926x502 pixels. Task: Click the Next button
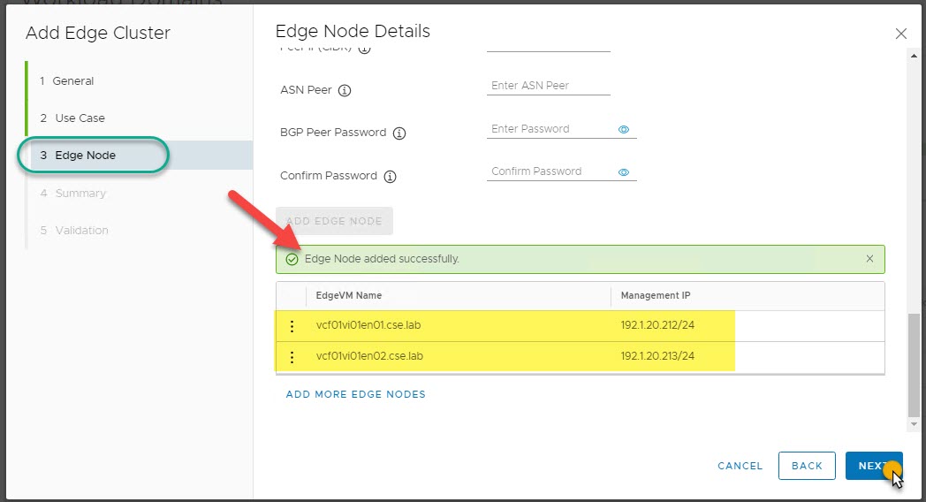(x=873, y=466)
